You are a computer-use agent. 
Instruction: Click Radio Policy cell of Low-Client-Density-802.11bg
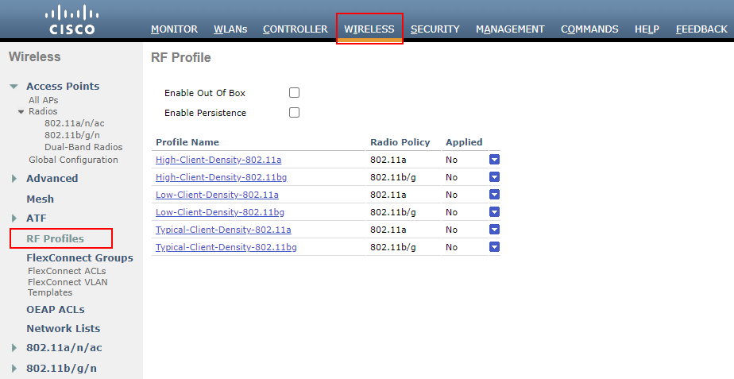393,212
